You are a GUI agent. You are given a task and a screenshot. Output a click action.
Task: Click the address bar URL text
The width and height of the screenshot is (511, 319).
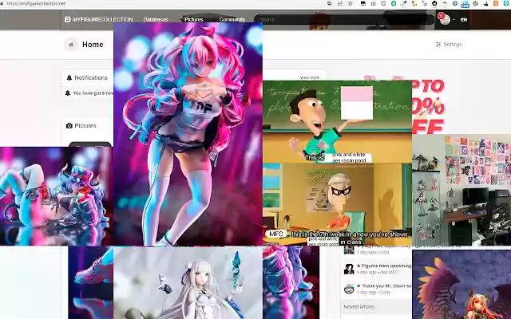(x=36, y=3)
